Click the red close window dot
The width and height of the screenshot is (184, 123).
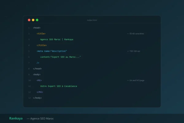[29, 20]
